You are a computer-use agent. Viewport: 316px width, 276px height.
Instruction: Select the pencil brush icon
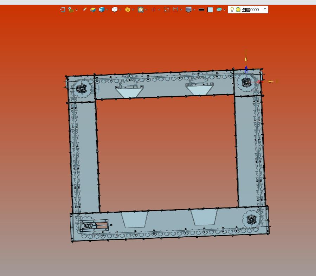click(x=85, y=9)
